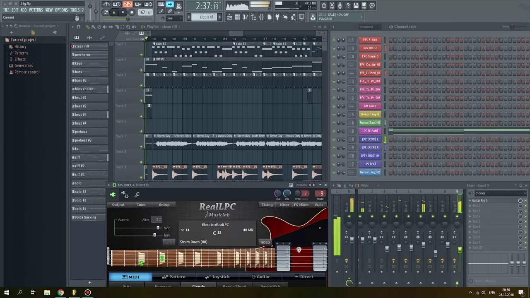530x298 pixels.
Task: Select the playlist pencil draw tool
Action: [88, 26]
